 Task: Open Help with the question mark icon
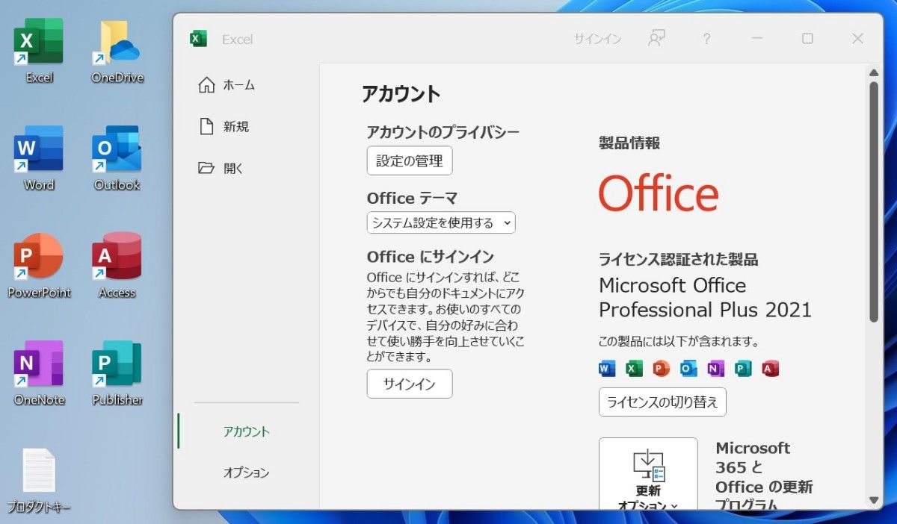point(706,39)
